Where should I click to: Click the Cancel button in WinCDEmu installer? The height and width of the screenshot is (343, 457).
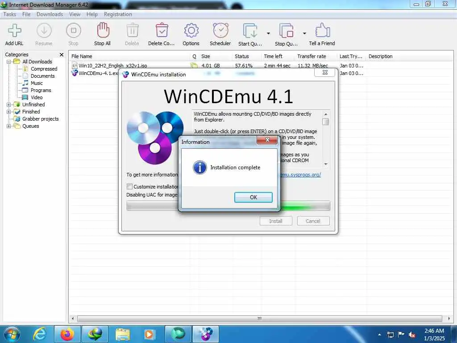click(313, 221)
